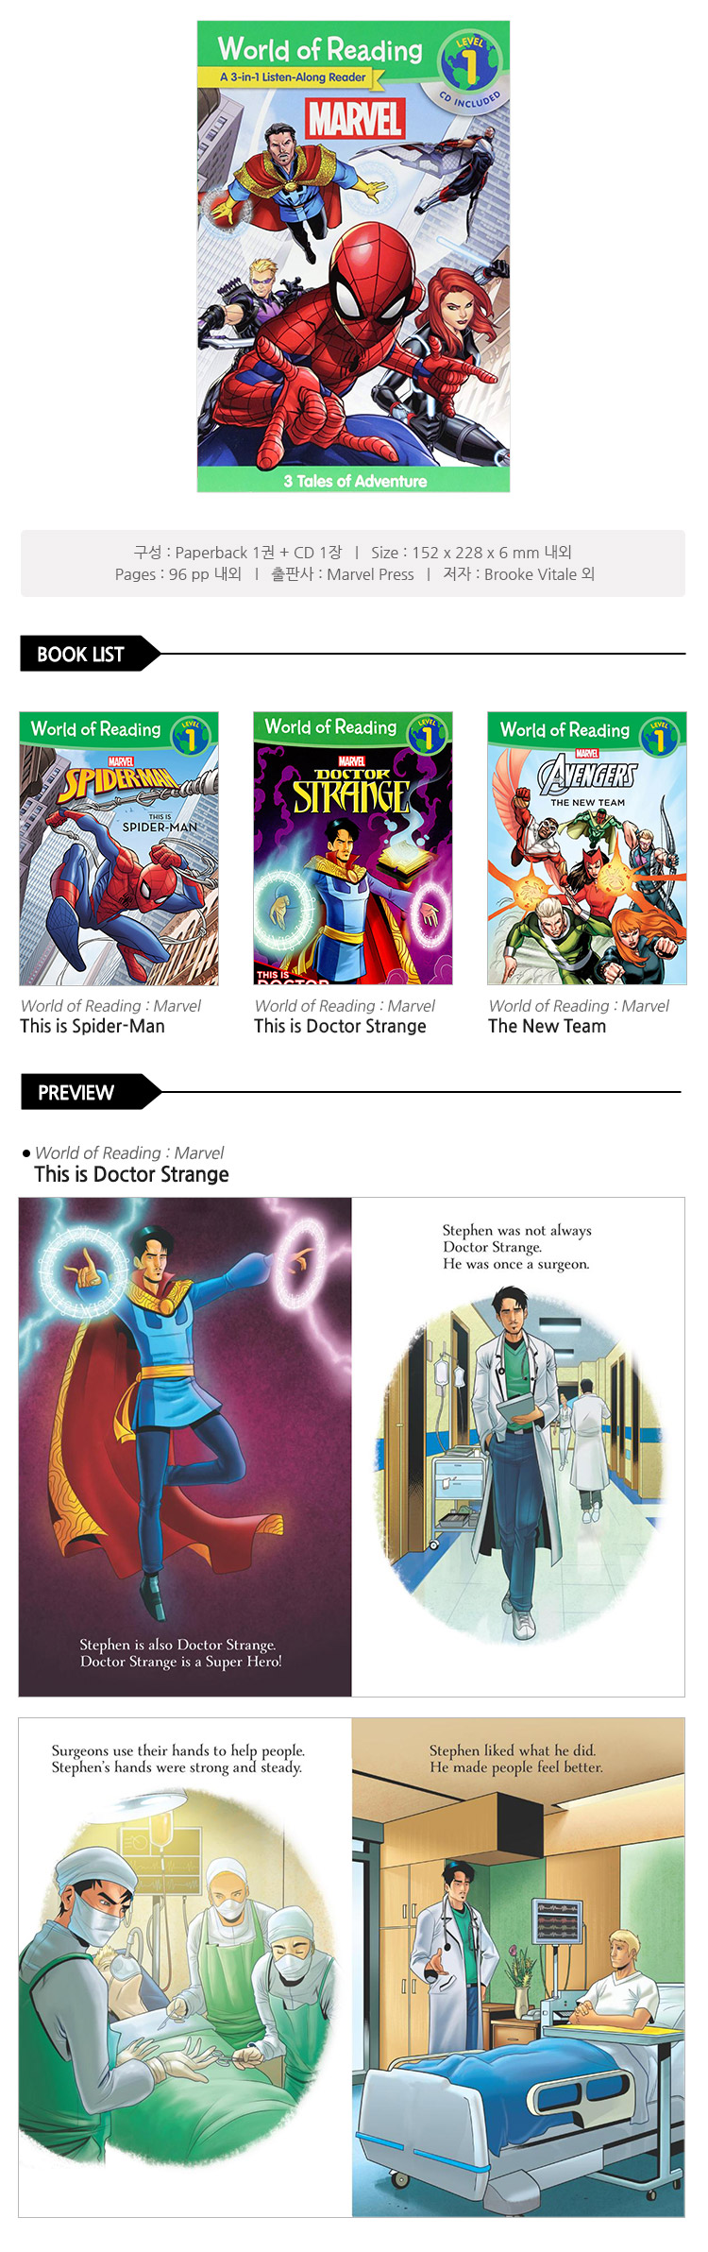Viewport: 708px width, 2252px height.
Task: Click the operating room surgeons preview page
Action: [185, 1967]
